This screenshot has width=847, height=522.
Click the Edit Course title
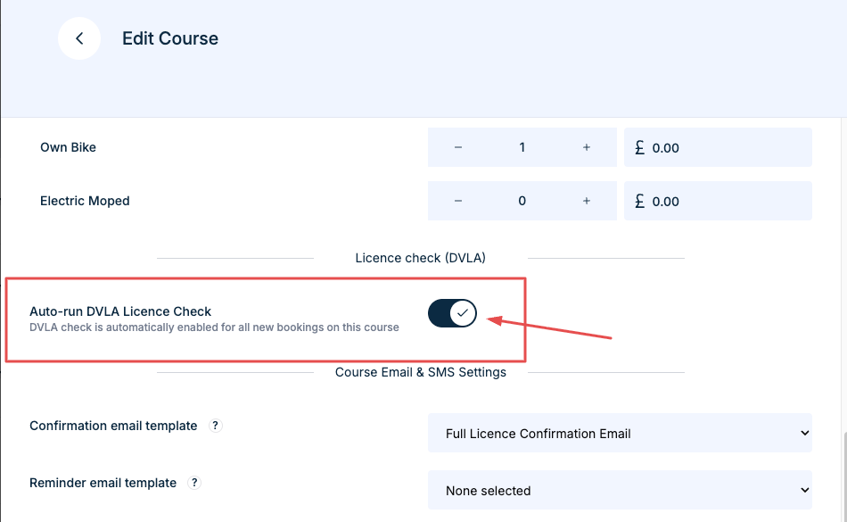[169, 38]
